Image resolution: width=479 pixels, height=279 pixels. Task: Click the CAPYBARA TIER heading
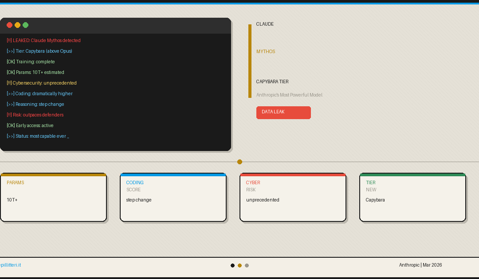(x=272, y=82)
